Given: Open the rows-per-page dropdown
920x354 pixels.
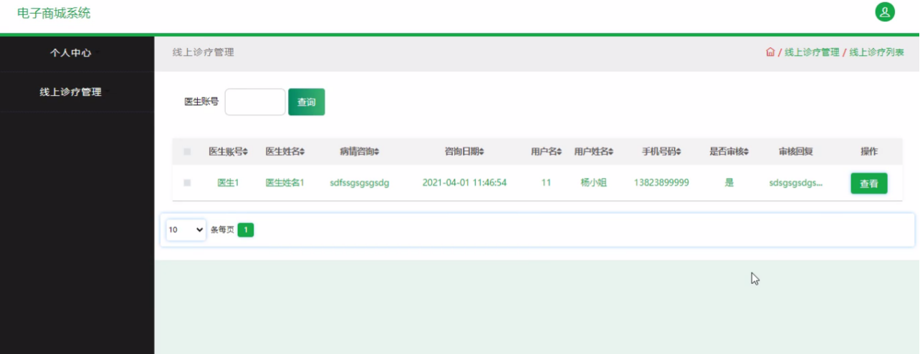Looking at the screenshot, I should pyautogui.click(x=186, y=230).
